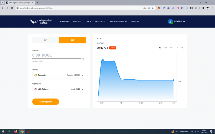
Task: Select the Sell toggle
Action: coord(72,40)
